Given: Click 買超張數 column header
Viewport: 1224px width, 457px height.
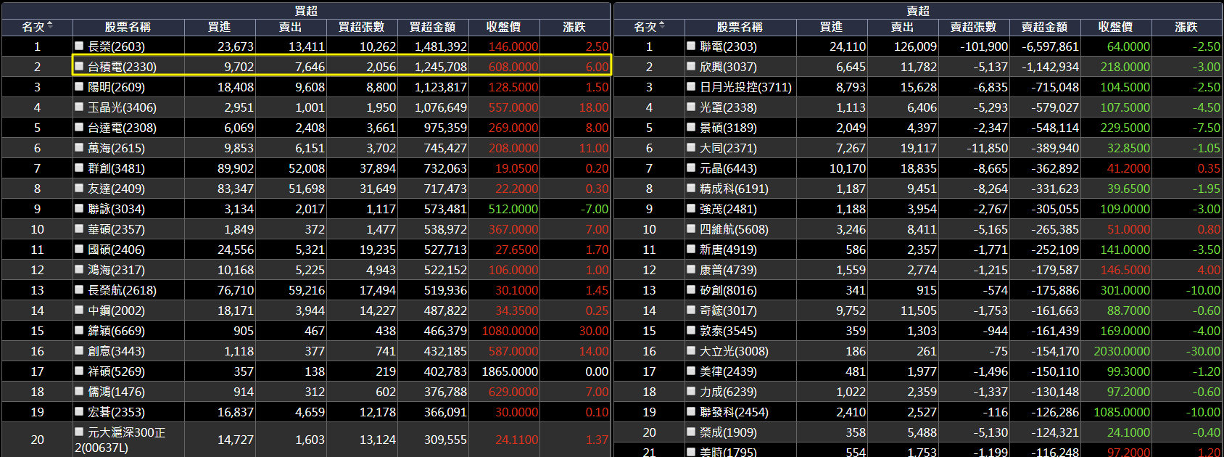Looking at the screenshot, I should pyautogui.click(x=361, y=27).
